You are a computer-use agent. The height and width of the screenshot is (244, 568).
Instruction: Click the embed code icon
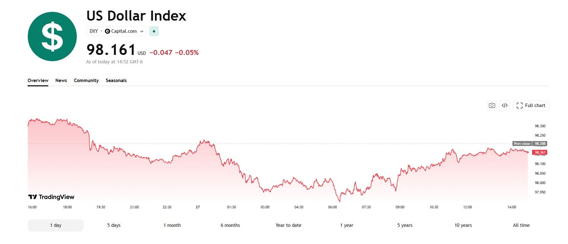point(505,105)
